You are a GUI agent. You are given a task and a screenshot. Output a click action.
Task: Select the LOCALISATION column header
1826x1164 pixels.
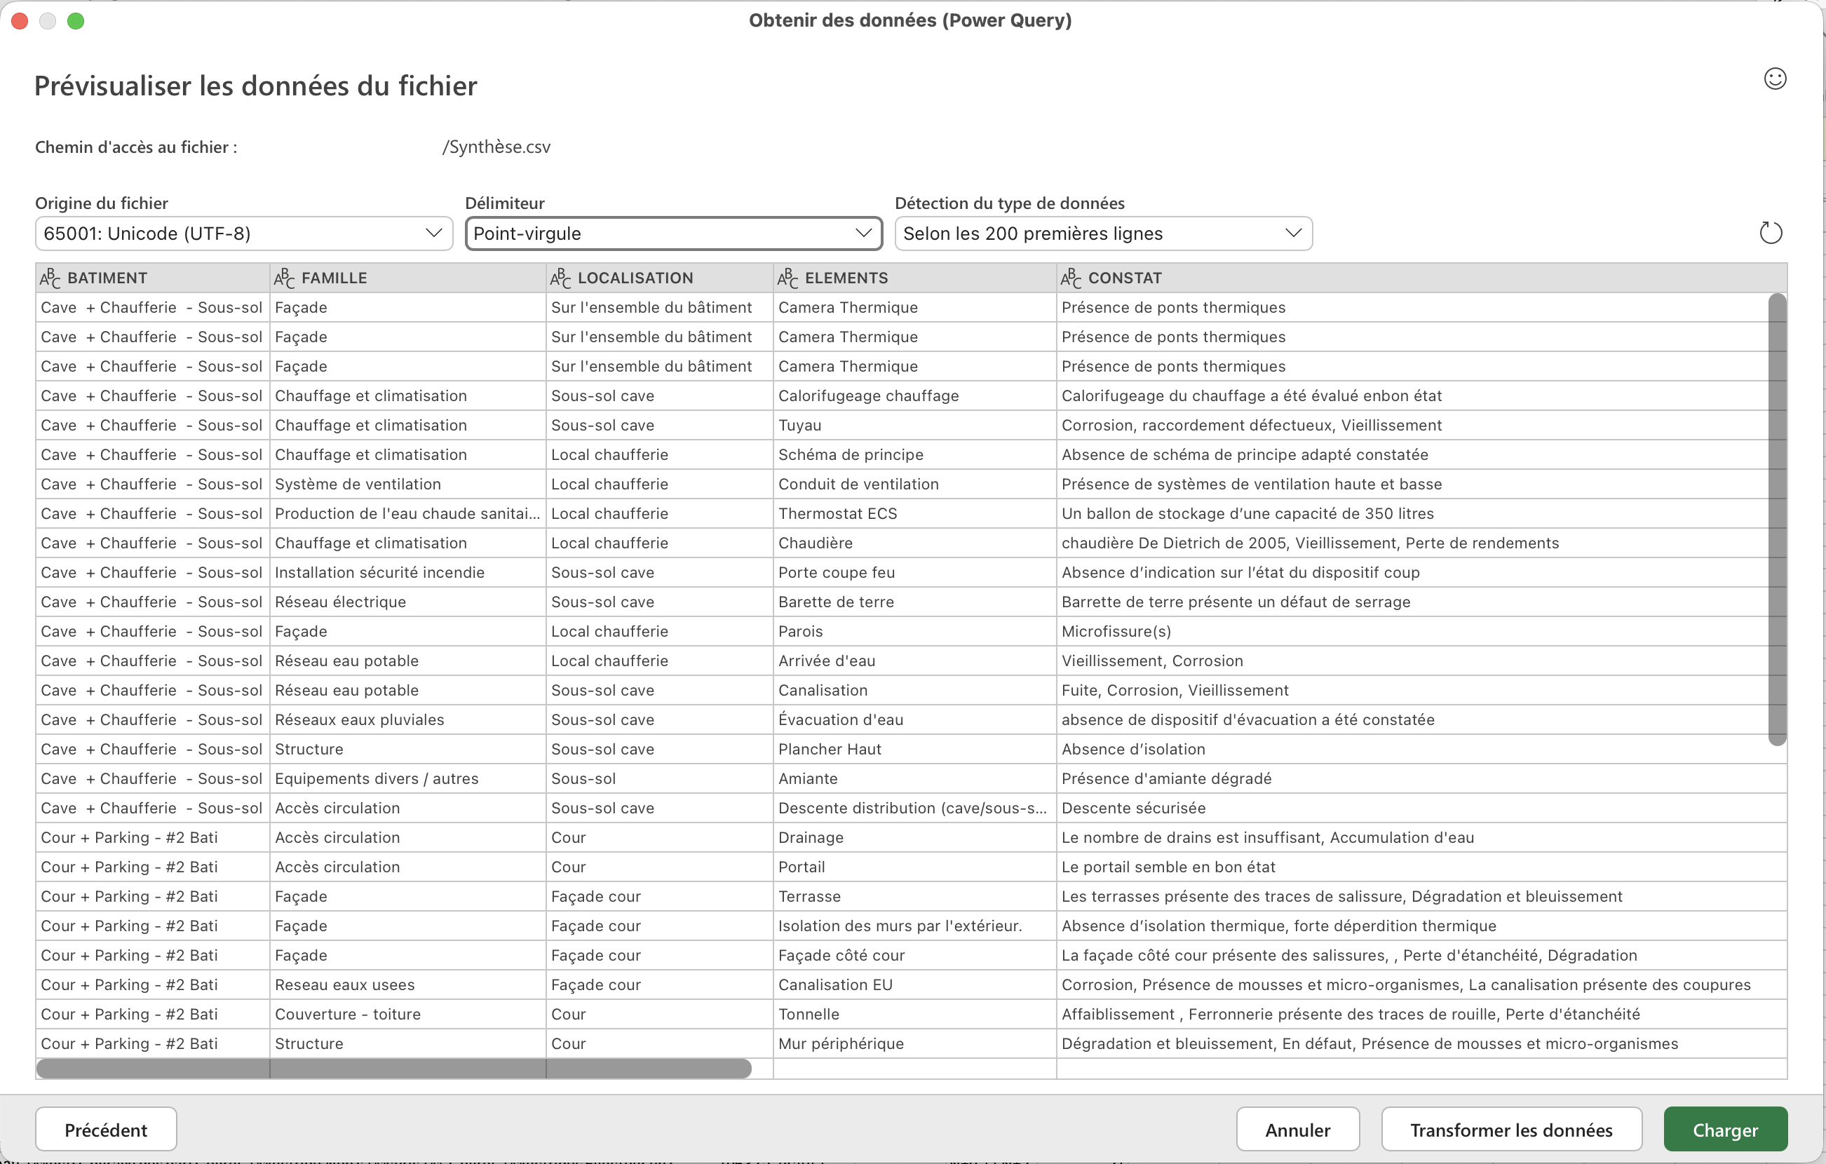click(635, 278)
